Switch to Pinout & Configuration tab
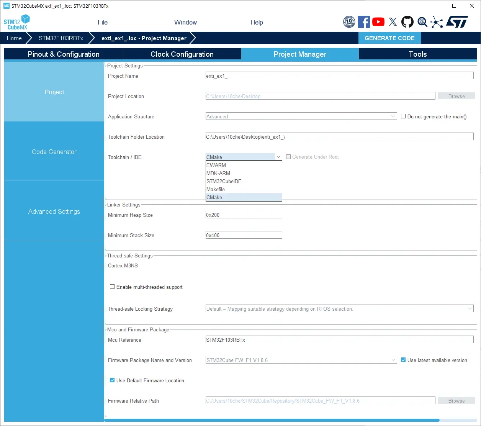Image resolution: width=481 pixels, height=426 pixels. pyautogui.click(x=64, y=54)
